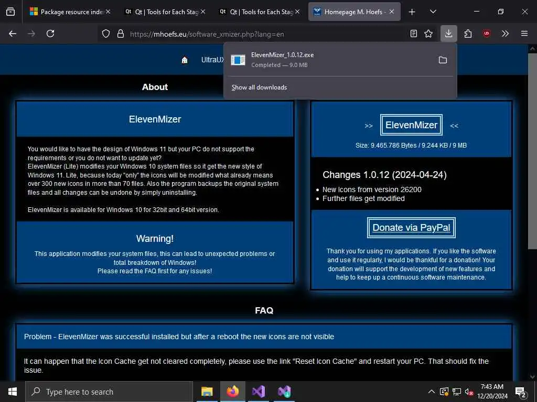The height and width of the screenshot is (402, 537).
Task: Click the network tray icon
Action: tap(457, 392)
